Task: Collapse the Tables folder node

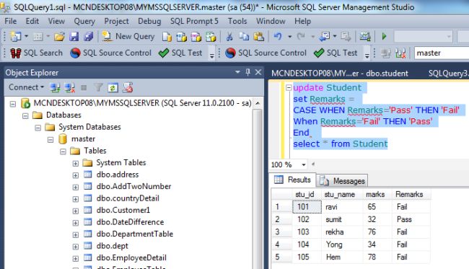Action: (x=63, y=151)
